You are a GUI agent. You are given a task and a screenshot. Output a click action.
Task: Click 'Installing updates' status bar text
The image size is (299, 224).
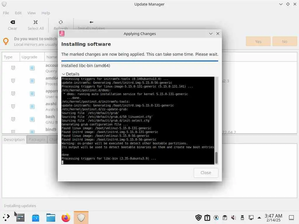pyautogui.click(x=20, y=206)
